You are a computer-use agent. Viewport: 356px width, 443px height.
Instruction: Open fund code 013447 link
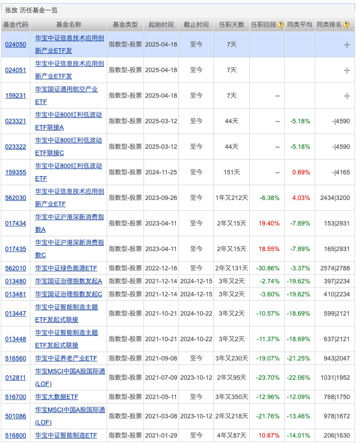tap(16, 313)
